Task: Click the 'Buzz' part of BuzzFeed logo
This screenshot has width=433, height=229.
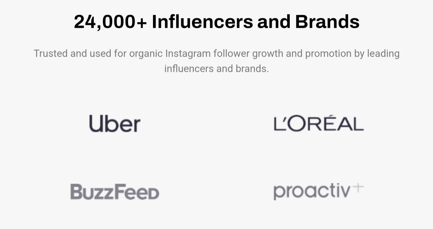Action: 93,191
